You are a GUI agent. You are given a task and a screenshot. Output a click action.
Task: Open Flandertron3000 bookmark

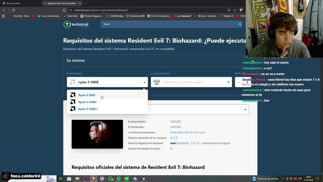point(135,16)
